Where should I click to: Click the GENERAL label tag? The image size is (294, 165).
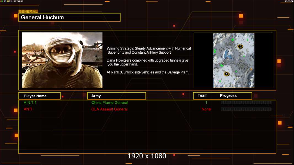[x=28, y=11]
